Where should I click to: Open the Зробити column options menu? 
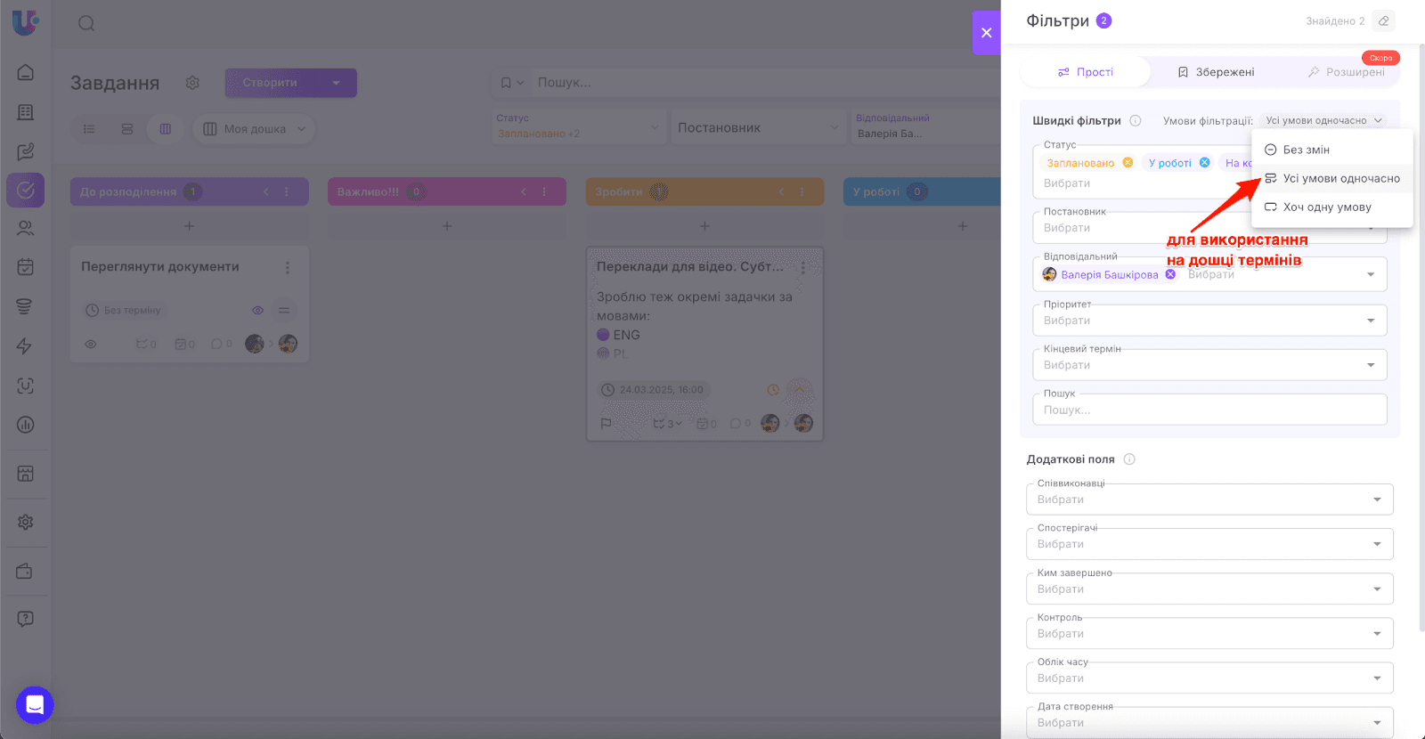[x=802, y=191]
